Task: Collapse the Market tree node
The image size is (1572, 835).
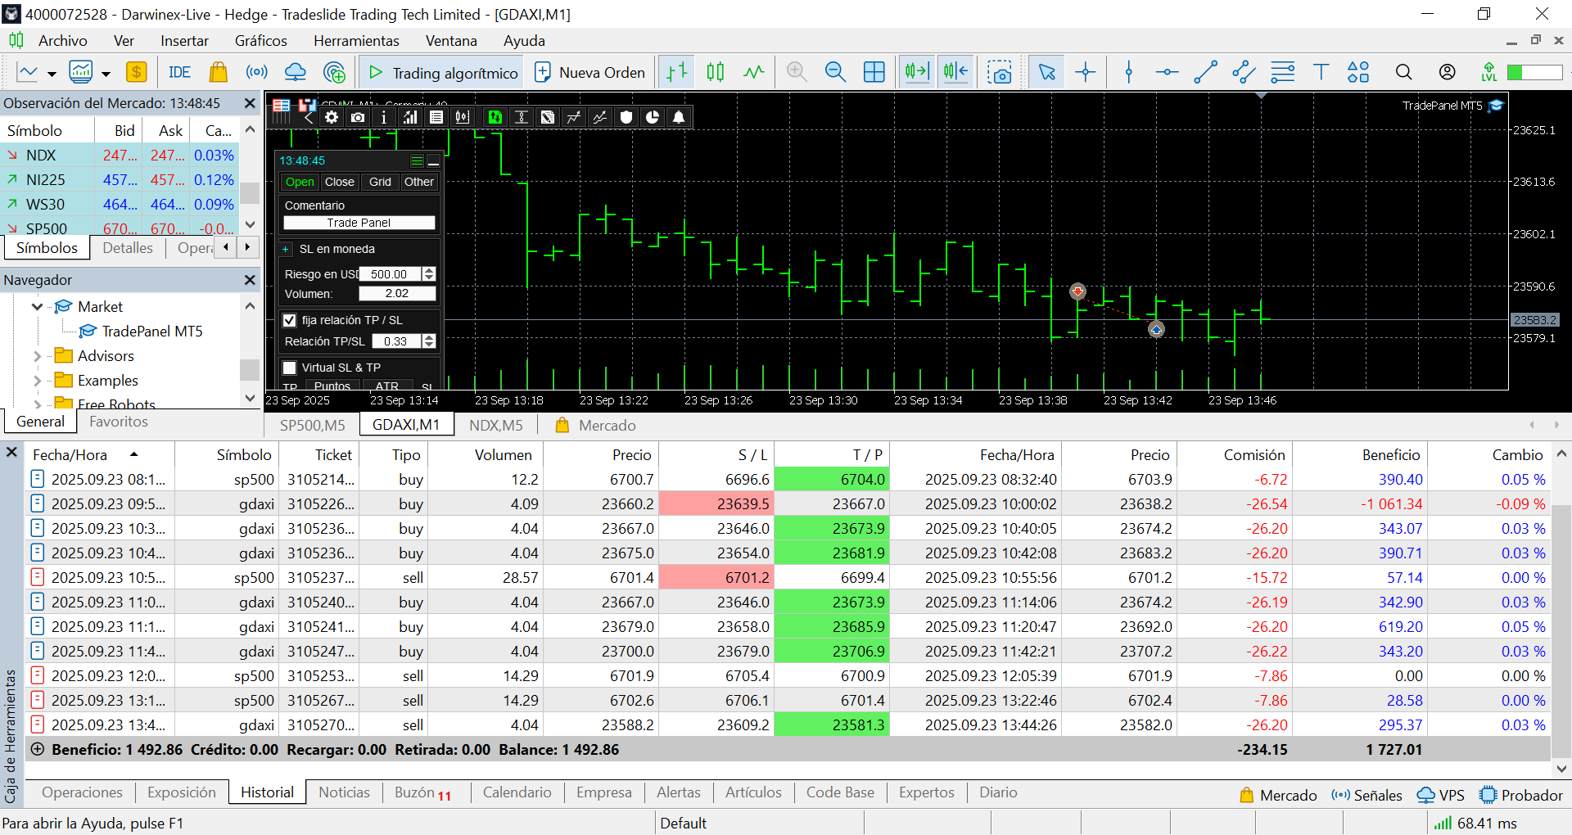Action: pos(37,307)
